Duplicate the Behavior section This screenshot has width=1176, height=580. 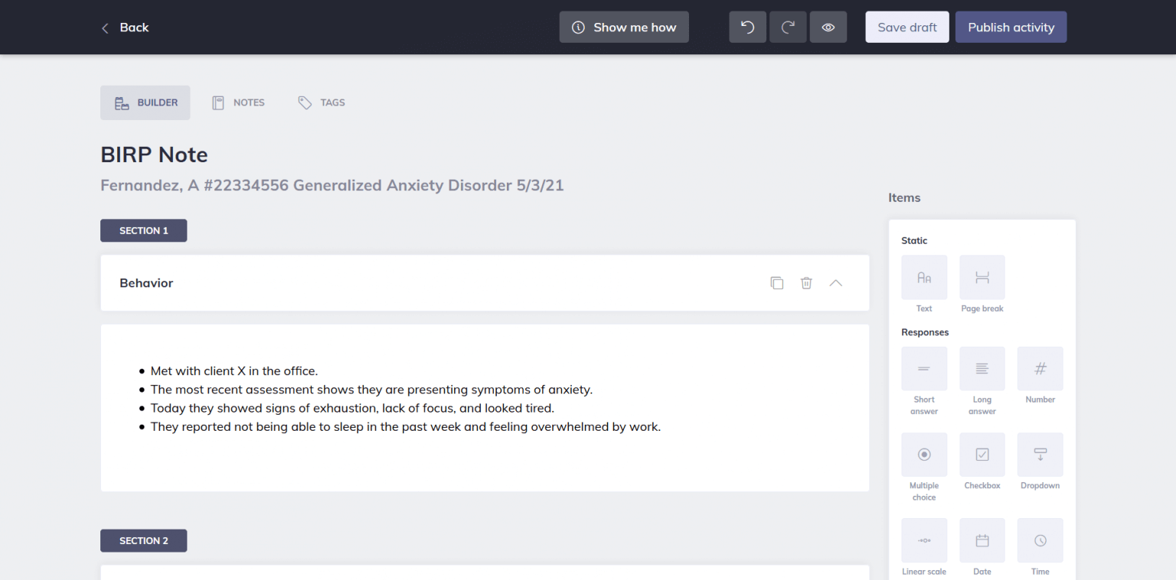tap(776, 282)
